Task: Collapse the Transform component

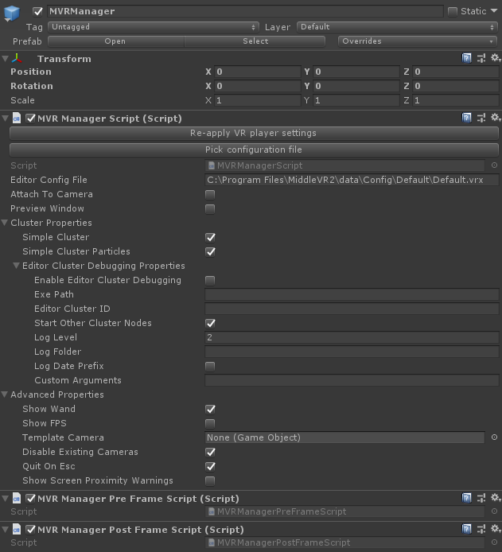Action: (x=5, y=58)
